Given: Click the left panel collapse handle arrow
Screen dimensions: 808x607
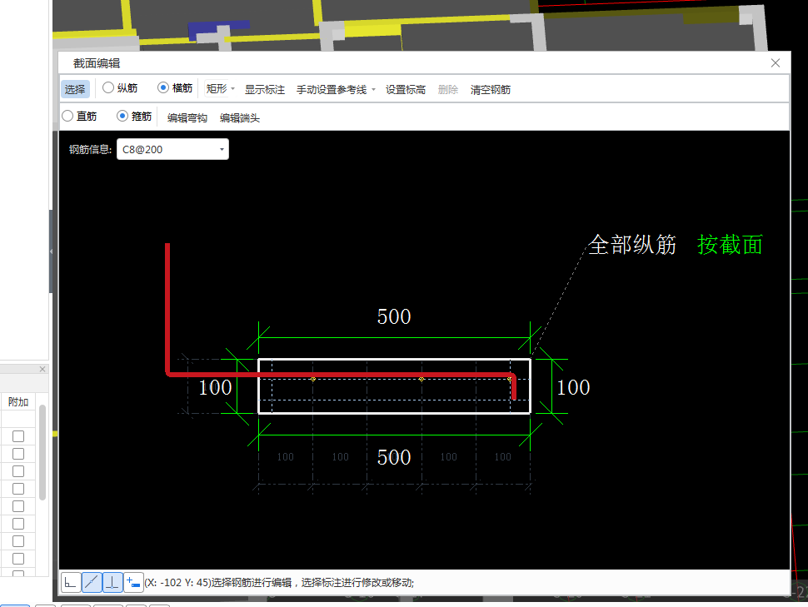Looking at the screenshot, I should pyautogui.click(x=51, y=251).
